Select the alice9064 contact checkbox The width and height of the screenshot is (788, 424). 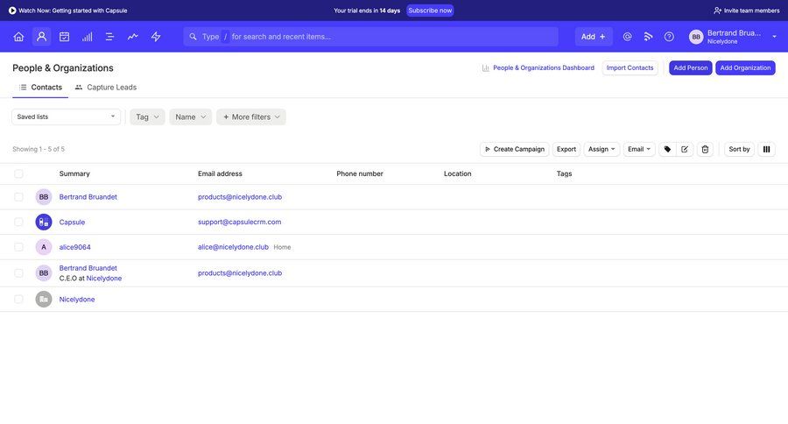18,247
